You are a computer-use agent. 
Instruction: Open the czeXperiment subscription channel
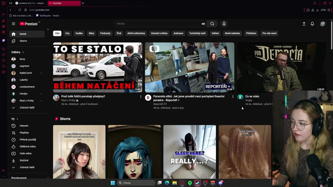click(27, 87)
